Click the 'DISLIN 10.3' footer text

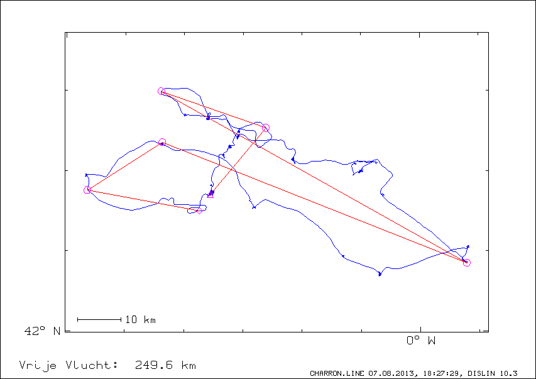pos(493,373)
